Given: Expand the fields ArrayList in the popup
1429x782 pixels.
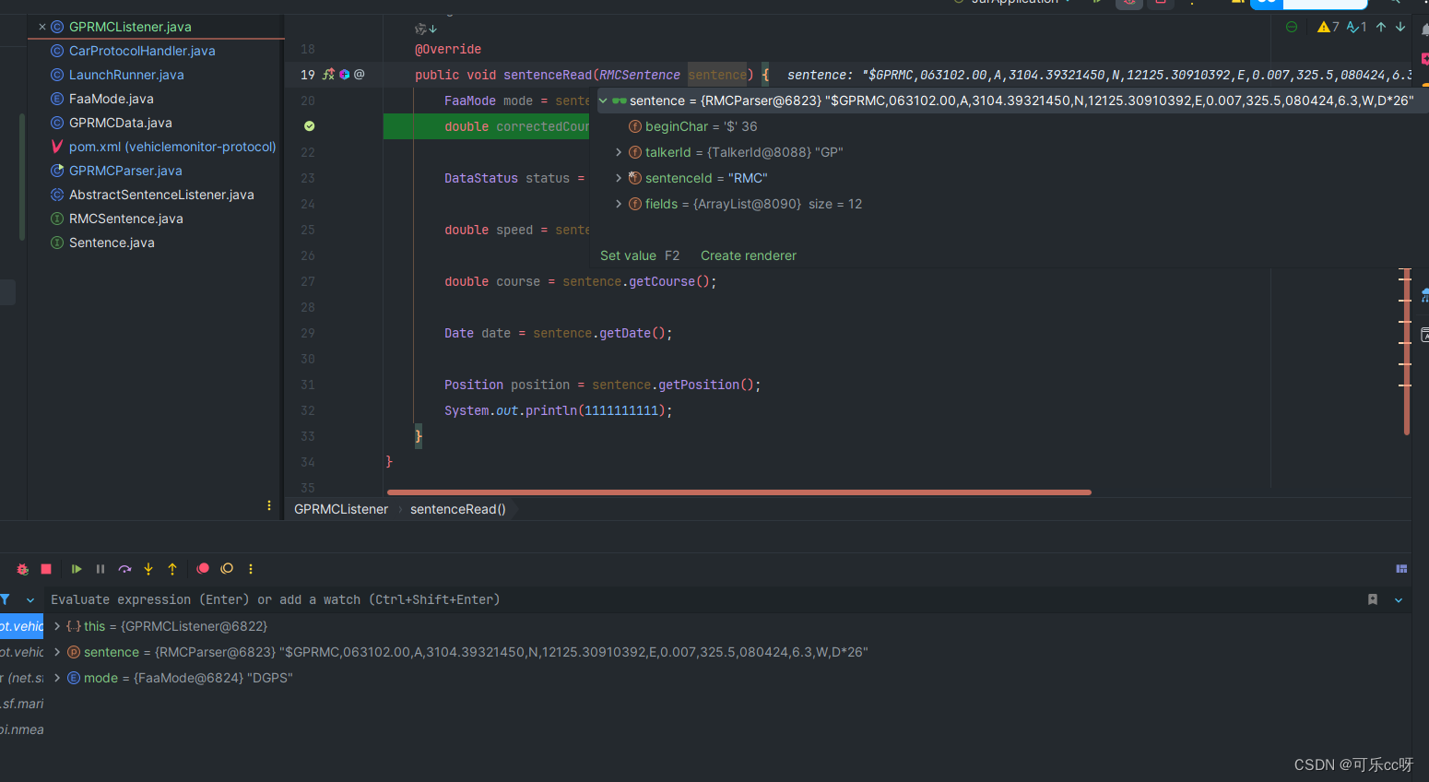Looking at the screenshot, I should tap(619, 204).
